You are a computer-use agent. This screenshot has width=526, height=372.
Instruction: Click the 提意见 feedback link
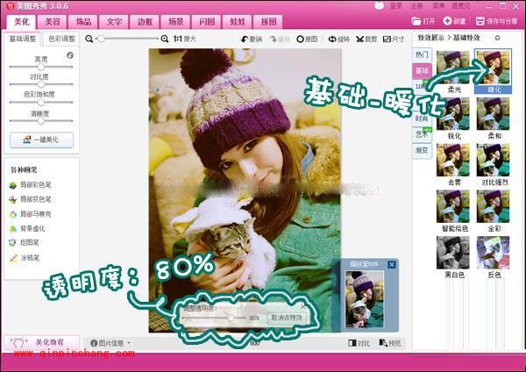[x=461, y=6]
